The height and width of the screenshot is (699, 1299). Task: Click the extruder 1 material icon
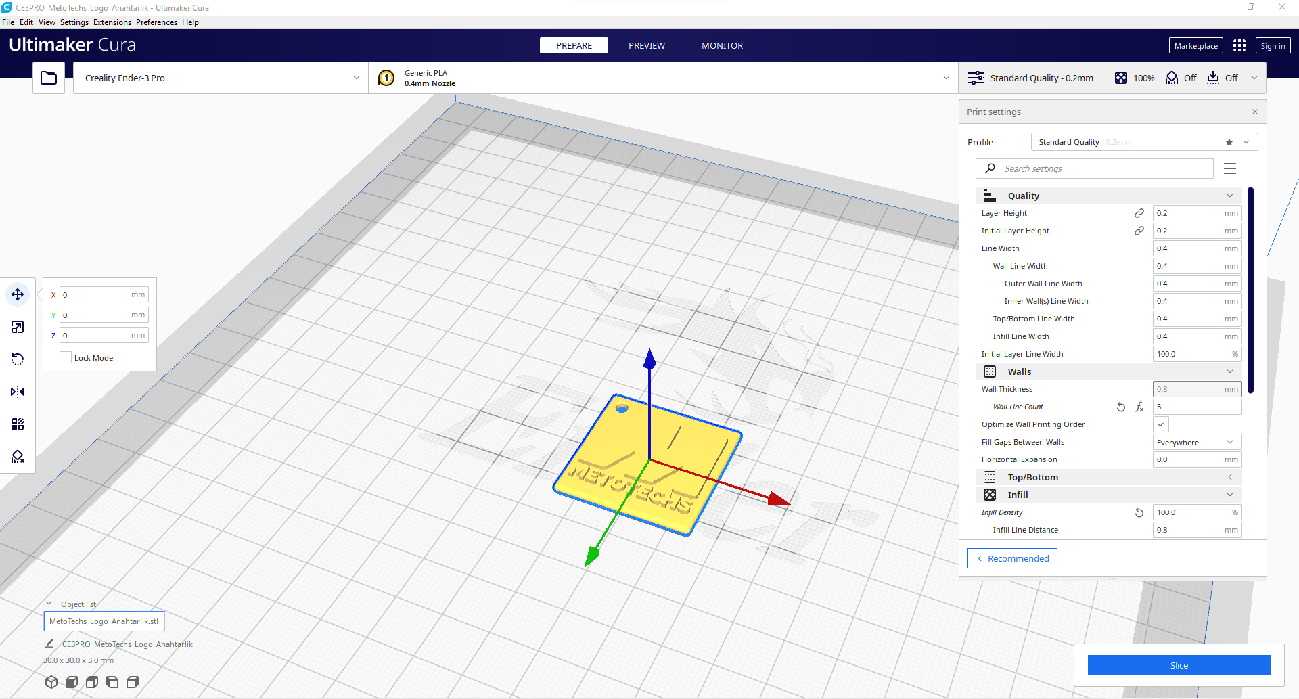point(386,78)
